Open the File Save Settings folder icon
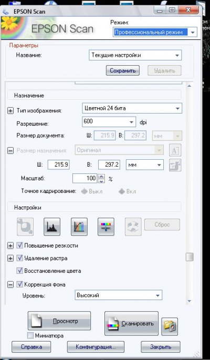Viewport: 210px width, 360px height. pyautogui.click(x=170, y=326)
